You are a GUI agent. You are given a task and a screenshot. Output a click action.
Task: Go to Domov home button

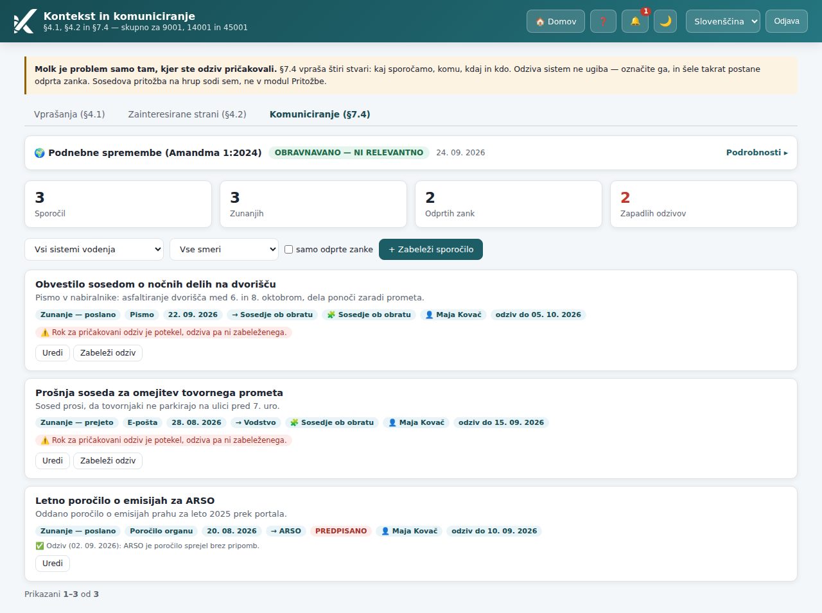555,21
